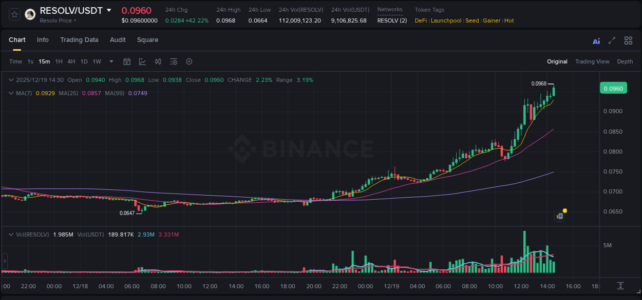Toggle the favorite star for RESOLV/USDT
This screenshot has height=300, width=642.
(x=14, y=14)
